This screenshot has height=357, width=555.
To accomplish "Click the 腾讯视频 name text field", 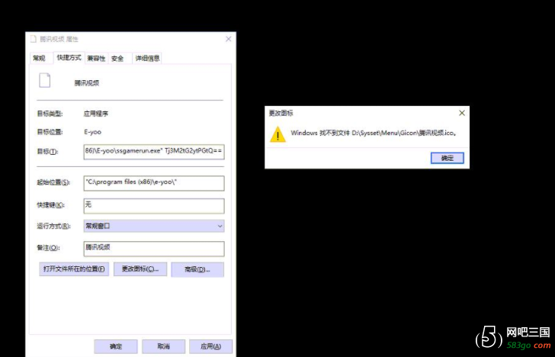I will 87,83.
